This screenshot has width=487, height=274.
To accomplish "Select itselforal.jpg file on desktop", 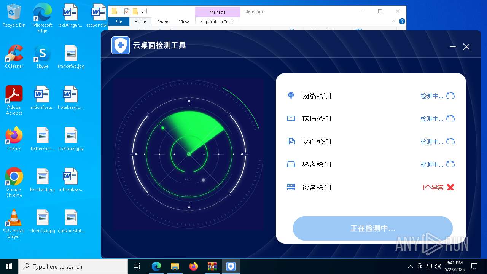I will pyautogui.click(x=71, y=139).
